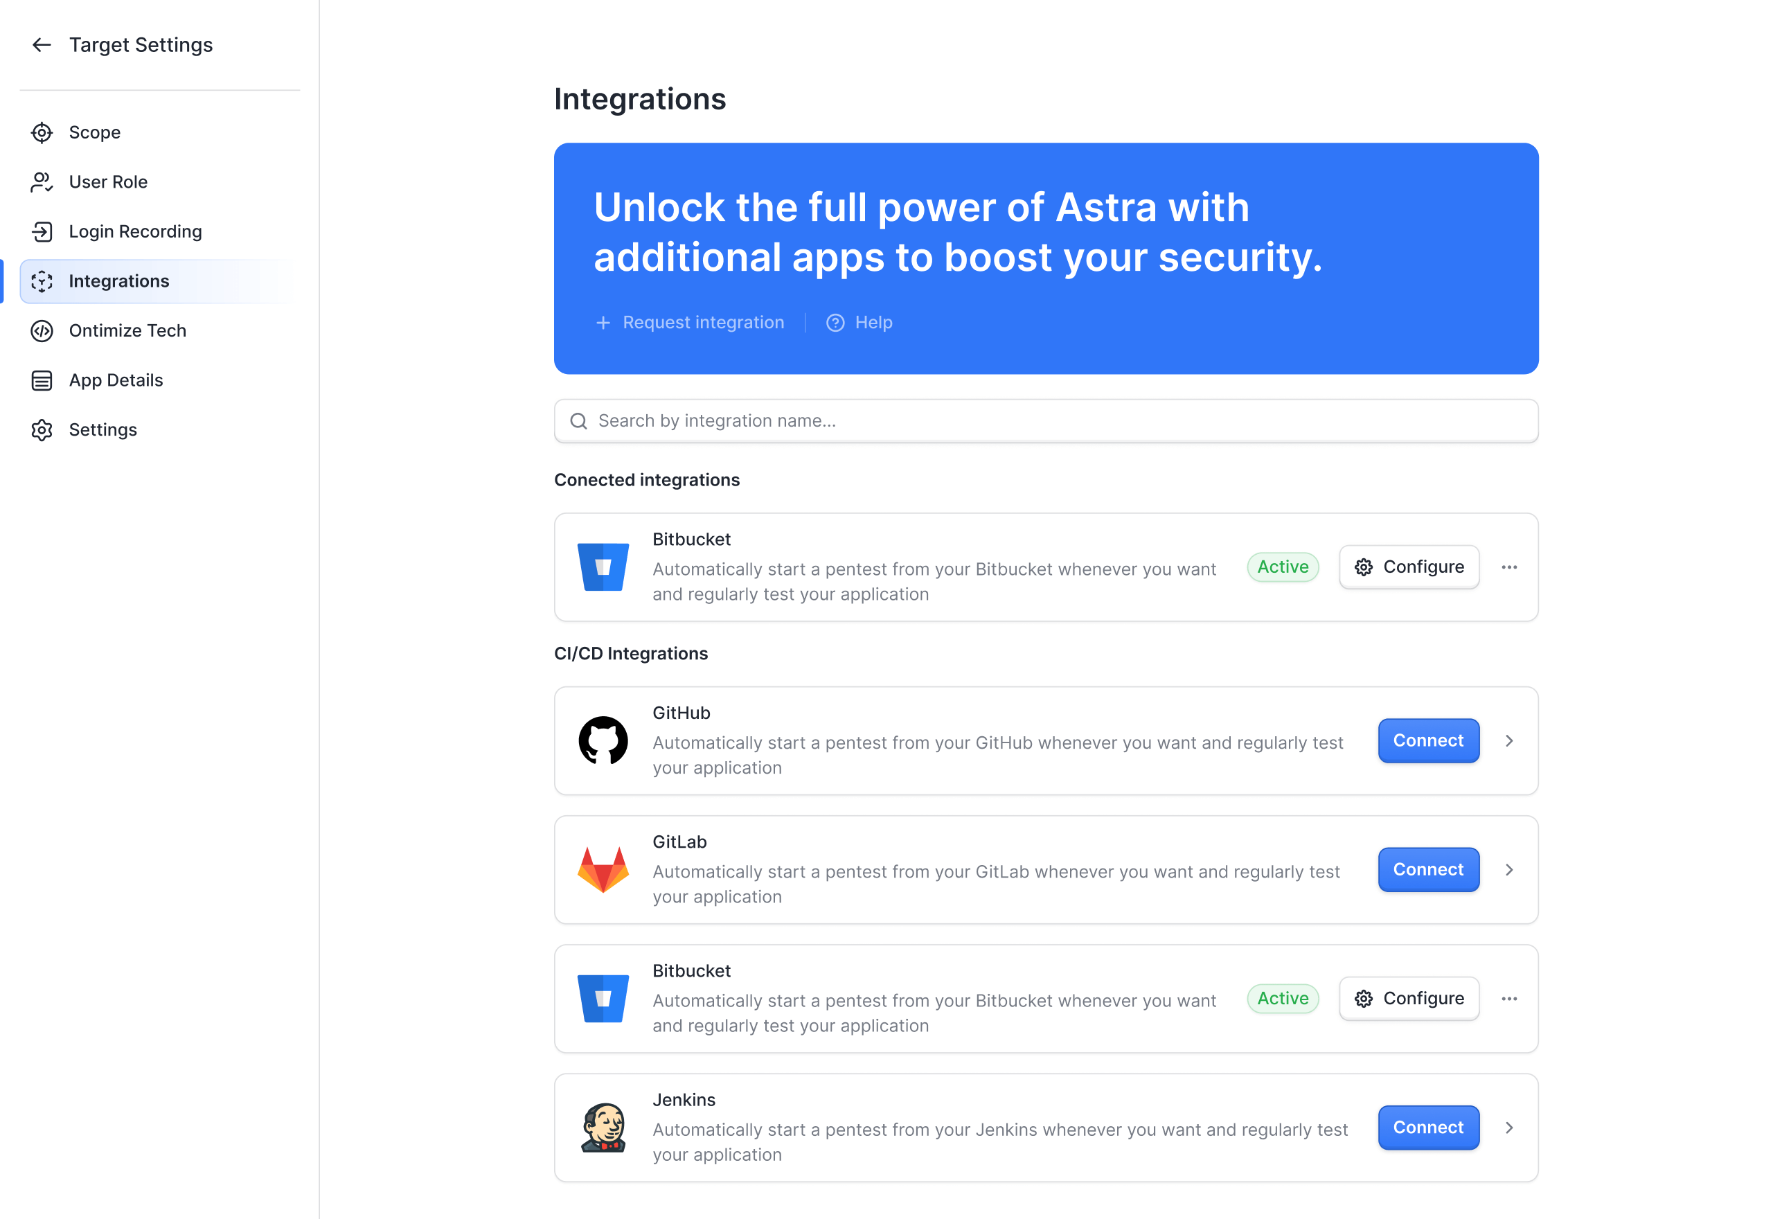Click the GitLab fox logo
Screen dimensions: 1773x1219
(x=603, y=869)
